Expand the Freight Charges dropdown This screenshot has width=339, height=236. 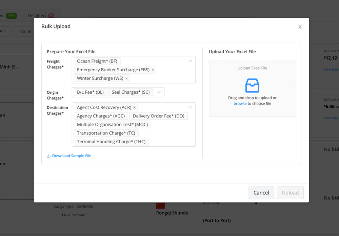coord(190,61)
